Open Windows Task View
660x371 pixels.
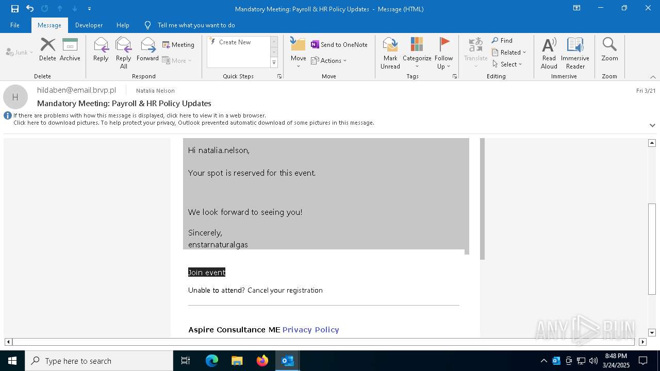click(186, 361)
